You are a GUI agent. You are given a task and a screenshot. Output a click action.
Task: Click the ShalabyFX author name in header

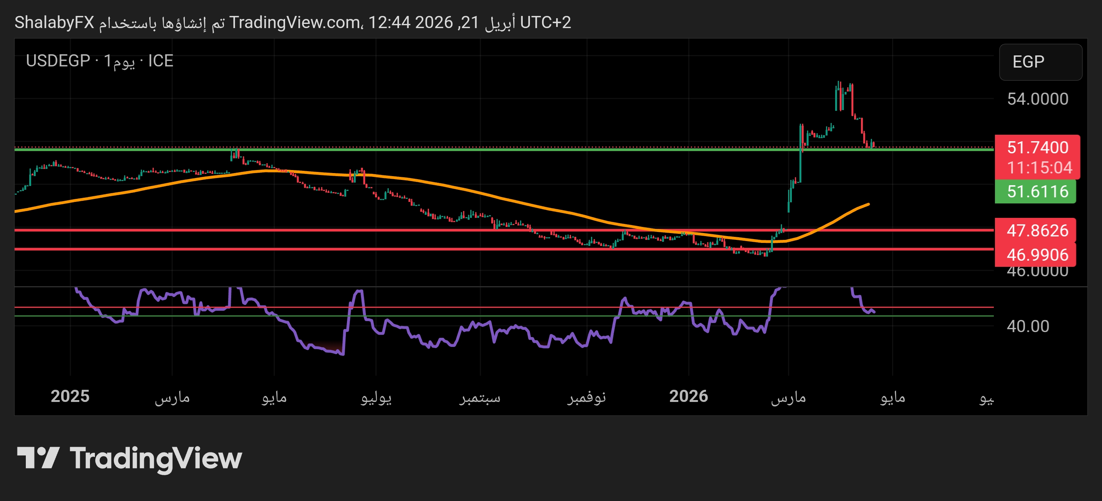coord(54,22)
